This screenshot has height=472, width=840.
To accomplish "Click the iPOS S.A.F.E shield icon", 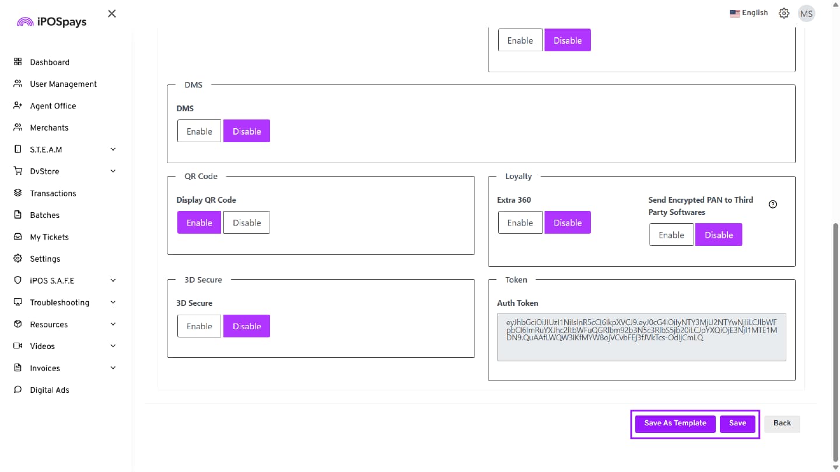I will click(x=17, y=280).
